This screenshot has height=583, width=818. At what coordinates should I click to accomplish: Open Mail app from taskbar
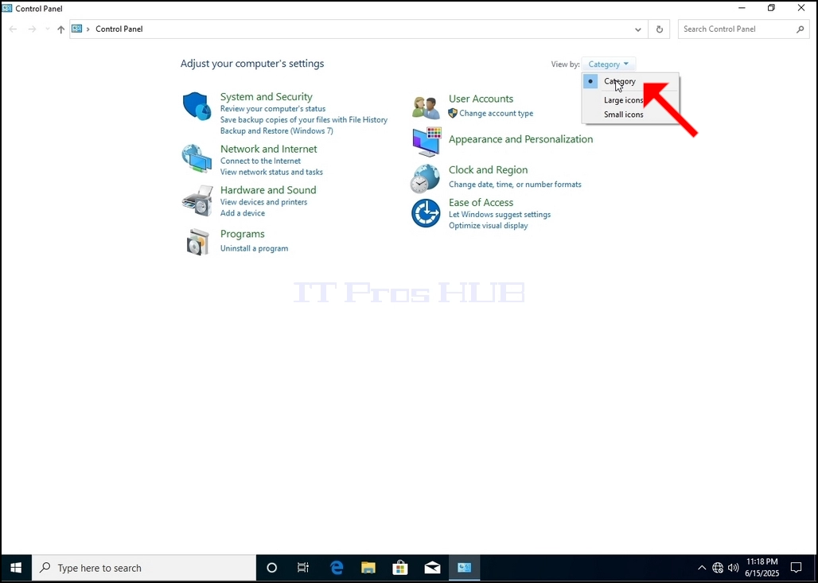[433, 568]
